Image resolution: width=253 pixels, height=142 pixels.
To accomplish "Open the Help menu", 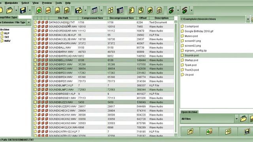I will click(68, 3).
